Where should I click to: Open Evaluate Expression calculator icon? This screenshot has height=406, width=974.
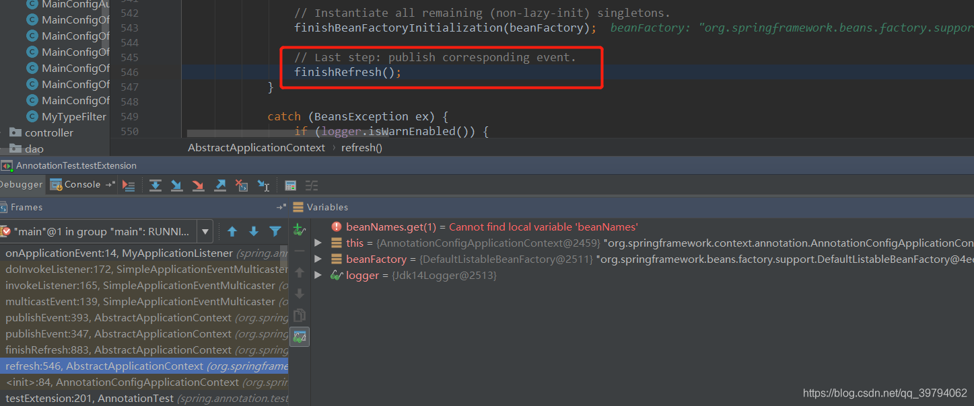point(290,186)
